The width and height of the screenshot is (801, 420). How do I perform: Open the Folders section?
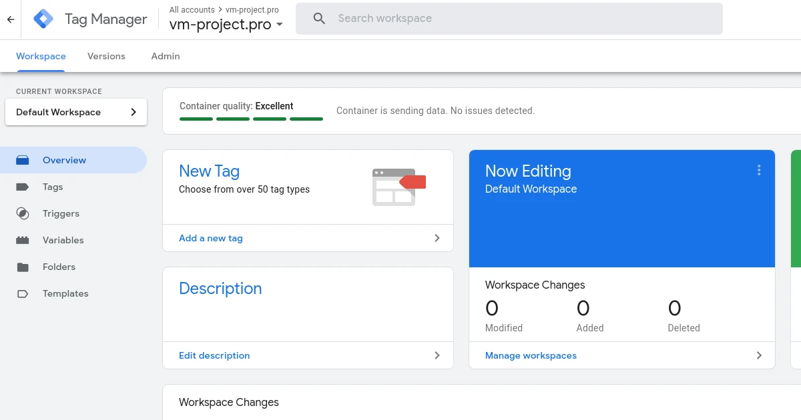[x=59, y=267]
